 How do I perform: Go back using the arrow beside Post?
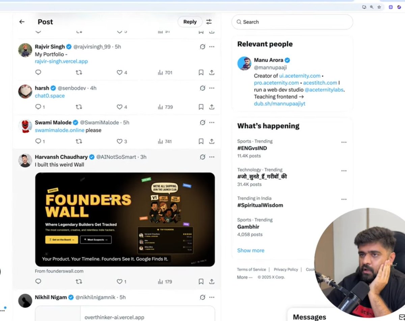point(22,22)
